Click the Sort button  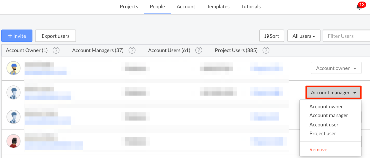pyautogui.click(x=271, y=36)
